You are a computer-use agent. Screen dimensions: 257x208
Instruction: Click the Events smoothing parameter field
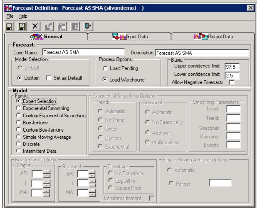234,145
